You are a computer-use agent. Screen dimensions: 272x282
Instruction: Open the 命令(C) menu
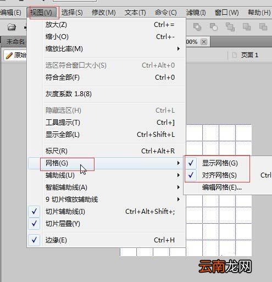(166, 13)
